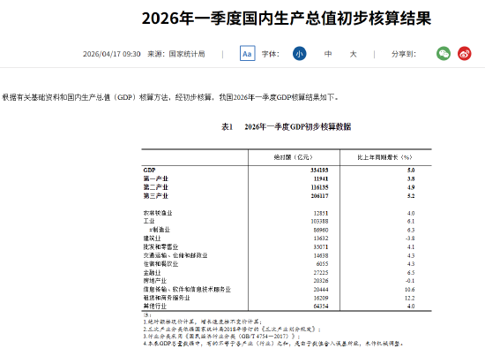Viewport: 485px width, 356px height.
Task: Select large font size 大
Action: tap(353, 54)
